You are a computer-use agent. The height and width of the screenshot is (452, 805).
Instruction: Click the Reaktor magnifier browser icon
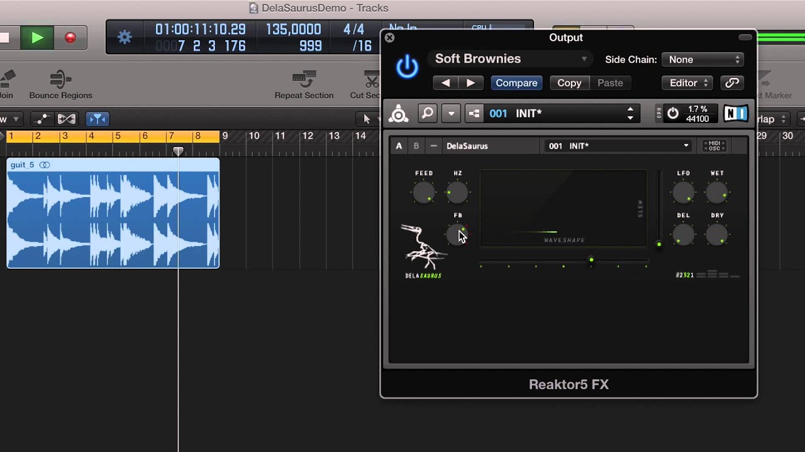[x=428, y=114]
